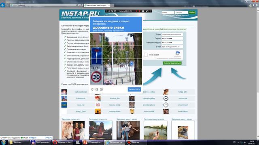This screenshot has height=145, width=259.
Task: Click the magnifier on the Bandicam recording bar
Action: pyautogui.click(x=112, y=11)
